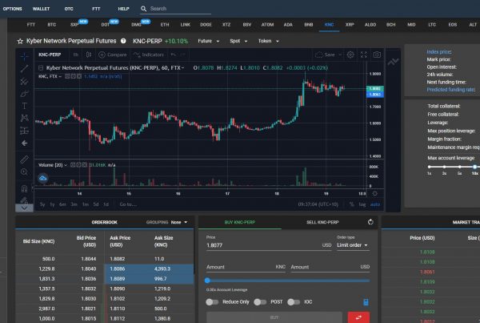The image size is (480, 323).
Task: Enter fullscreen chart mode
Action: pyautogui.click(x=364, y=55)
